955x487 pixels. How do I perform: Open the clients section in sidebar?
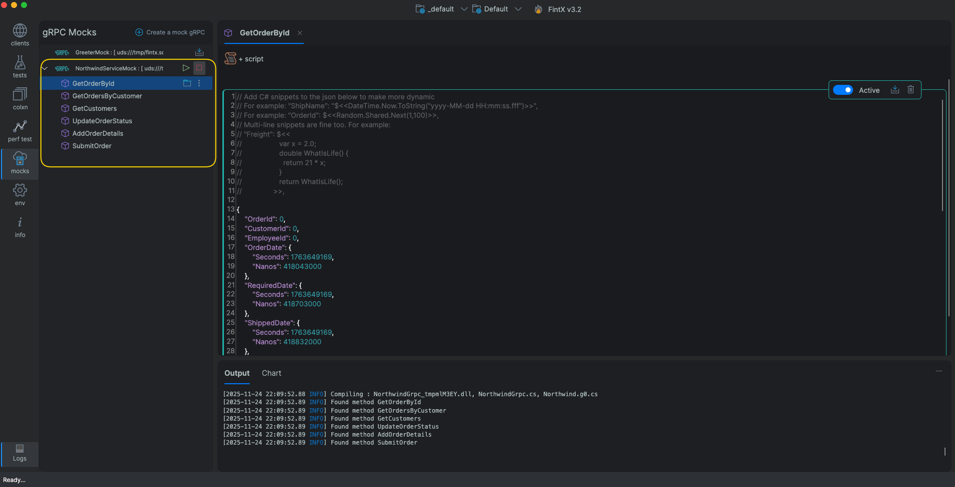coord(20,35)
